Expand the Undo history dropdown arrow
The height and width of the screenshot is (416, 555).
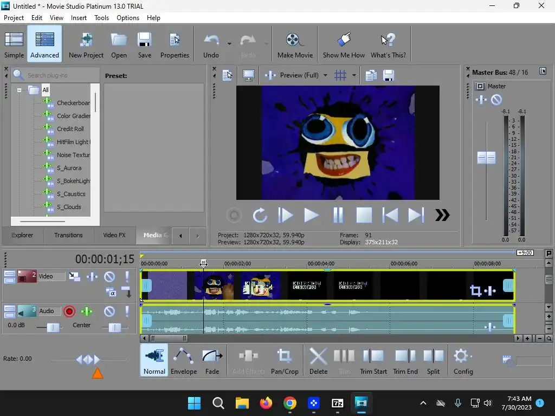pos(229,44)
